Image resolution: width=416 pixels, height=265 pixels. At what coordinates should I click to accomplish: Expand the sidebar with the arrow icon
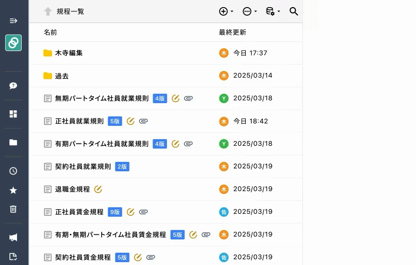pyautogui.click(x=13, y=21)
